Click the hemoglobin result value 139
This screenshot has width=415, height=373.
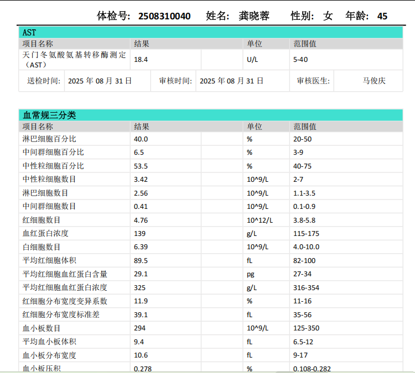point(140,234)
